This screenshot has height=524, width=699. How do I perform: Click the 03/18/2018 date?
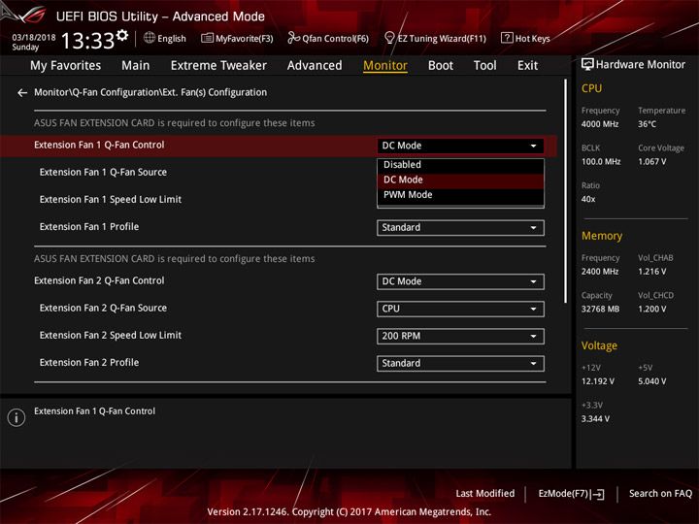[x=33, y=38]
